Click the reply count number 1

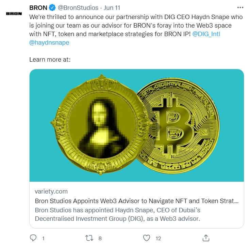[43, 238]
